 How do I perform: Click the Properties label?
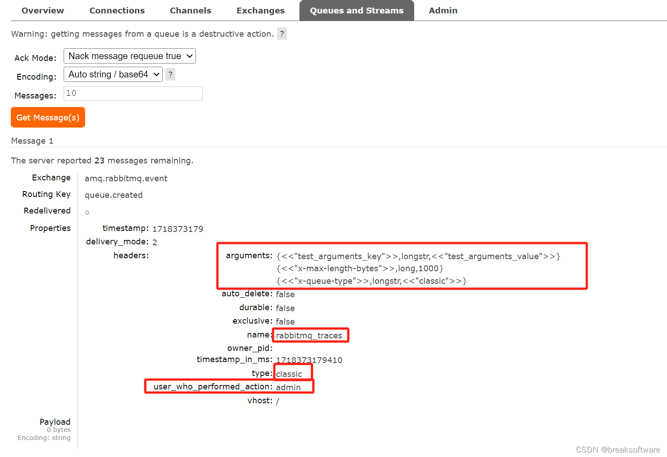(x=50, y=228)
